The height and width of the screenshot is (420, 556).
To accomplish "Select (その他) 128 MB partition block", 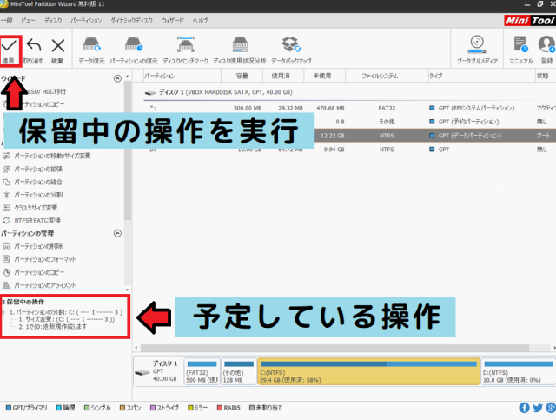I will [239, 371].
